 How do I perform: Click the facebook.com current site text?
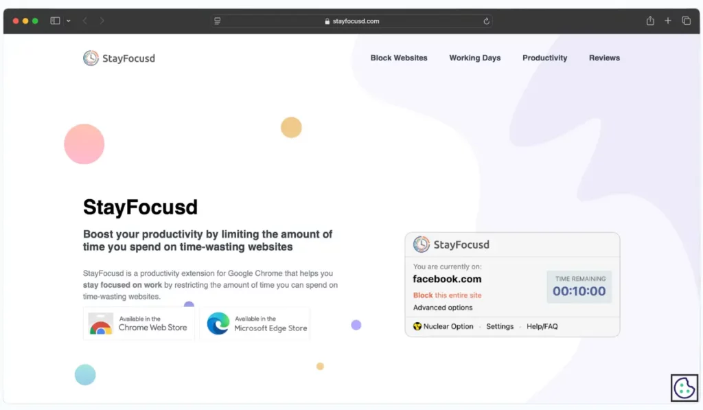(x=447, y=279)
